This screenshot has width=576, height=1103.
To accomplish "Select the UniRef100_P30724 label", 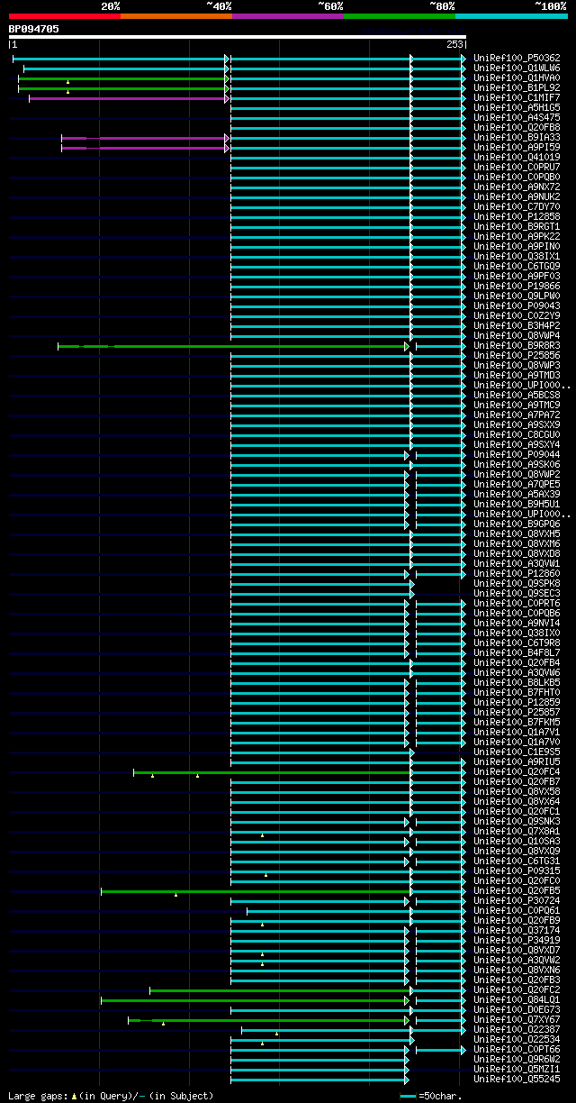I will pyautogui.click(x=517, y=901).
